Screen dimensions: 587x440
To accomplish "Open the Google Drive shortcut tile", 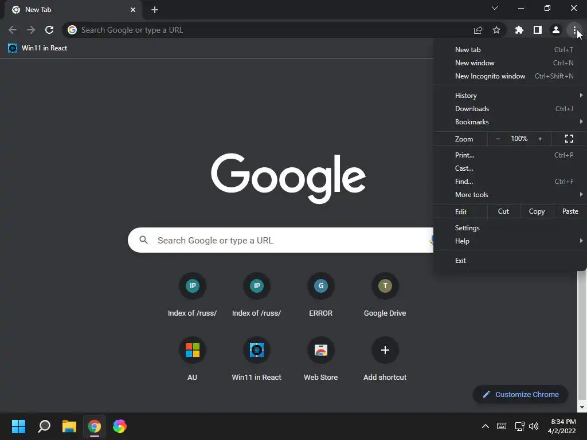I will click(385, 295).
